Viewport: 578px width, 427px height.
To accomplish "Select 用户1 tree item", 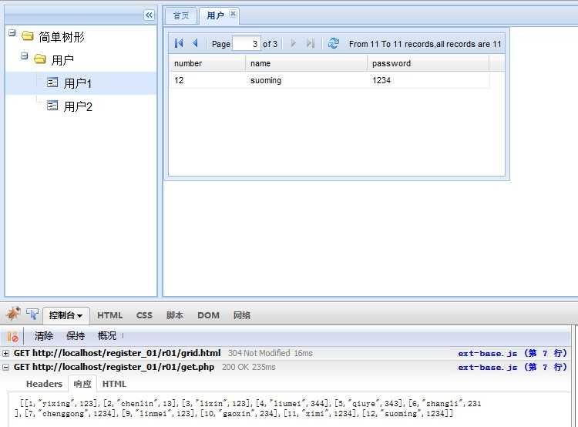I will pyautogui.click(x=81, y=83).
